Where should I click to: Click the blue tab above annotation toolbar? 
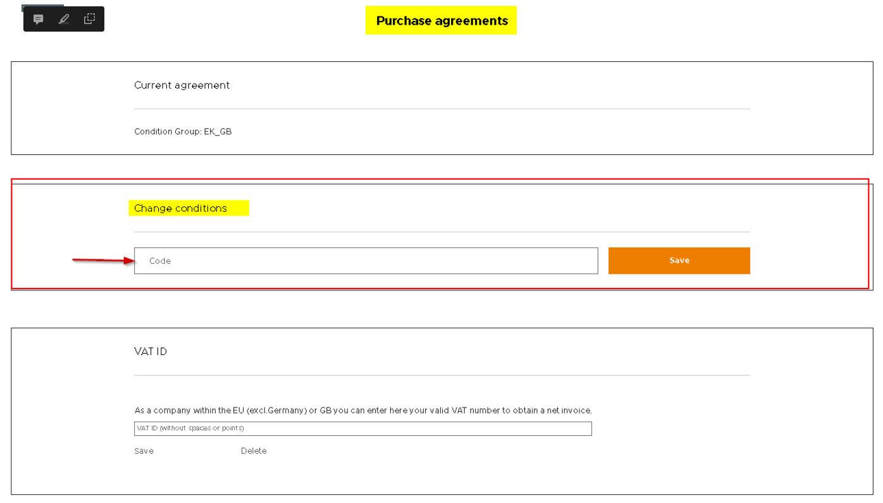[42, 6]
